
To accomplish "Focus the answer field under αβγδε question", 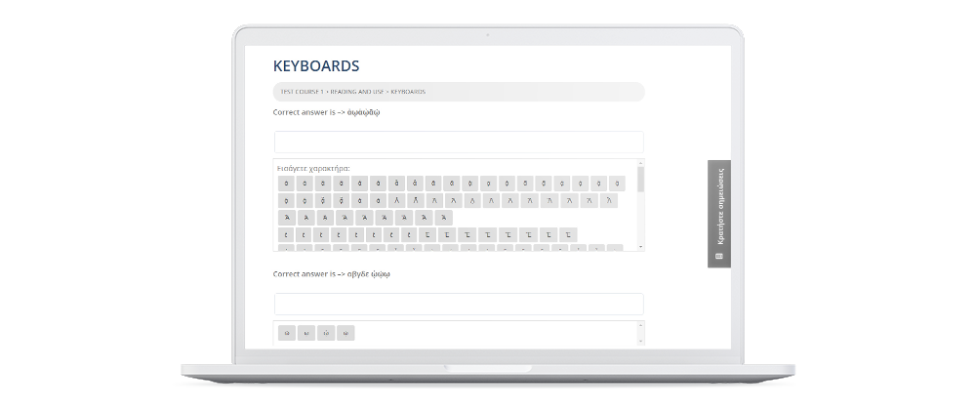I will point(459,304).
